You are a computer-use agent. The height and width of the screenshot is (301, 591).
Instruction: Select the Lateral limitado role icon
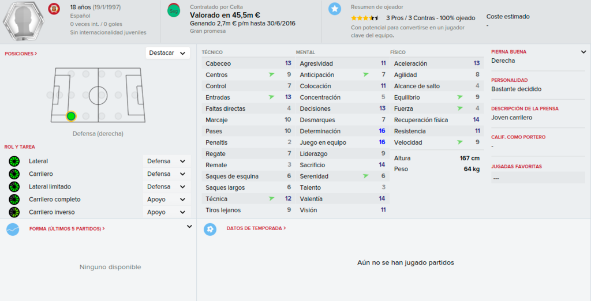click(x=14, y=186)
